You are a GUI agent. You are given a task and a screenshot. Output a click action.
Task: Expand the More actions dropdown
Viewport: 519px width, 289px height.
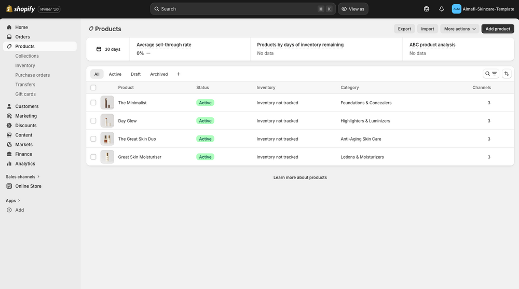460,29
